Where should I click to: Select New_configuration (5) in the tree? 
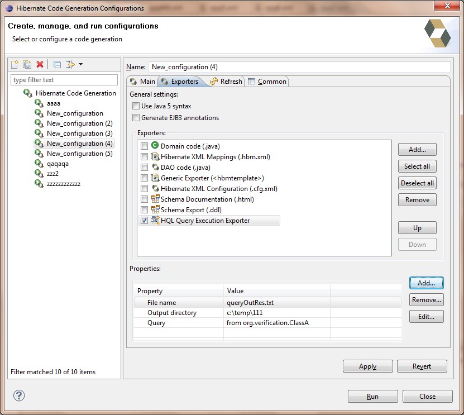[x=80, y=154]
